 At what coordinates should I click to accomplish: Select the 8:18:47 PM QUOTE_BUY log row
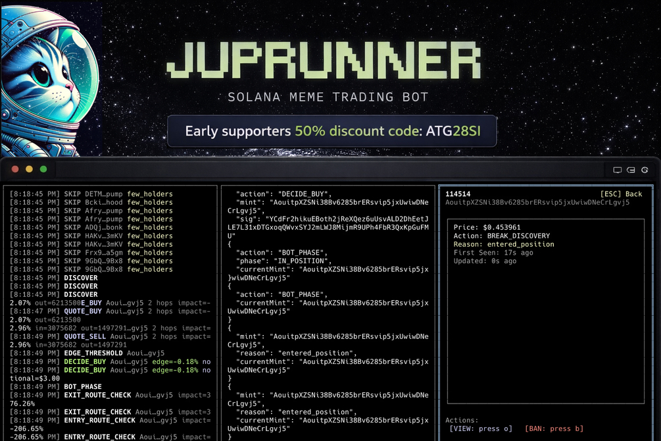[110, 311]
